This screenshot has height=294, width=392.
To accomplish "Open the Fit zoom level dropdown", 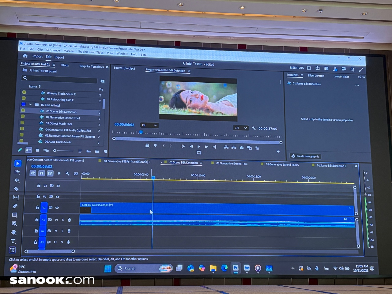I will [149, 125].
